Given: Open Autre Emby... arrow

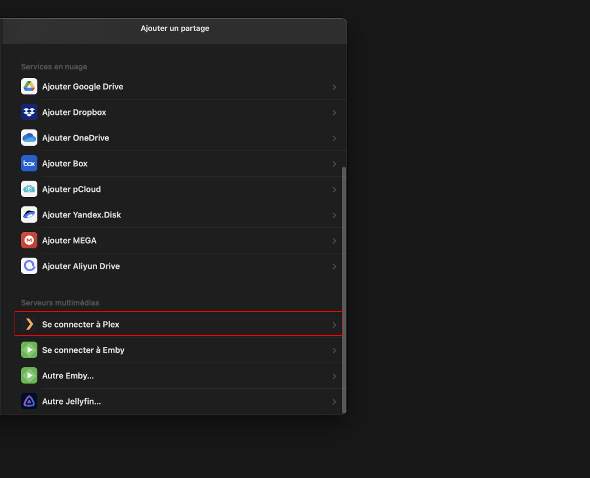Looking at the screenshot, I should coord(334,376).
